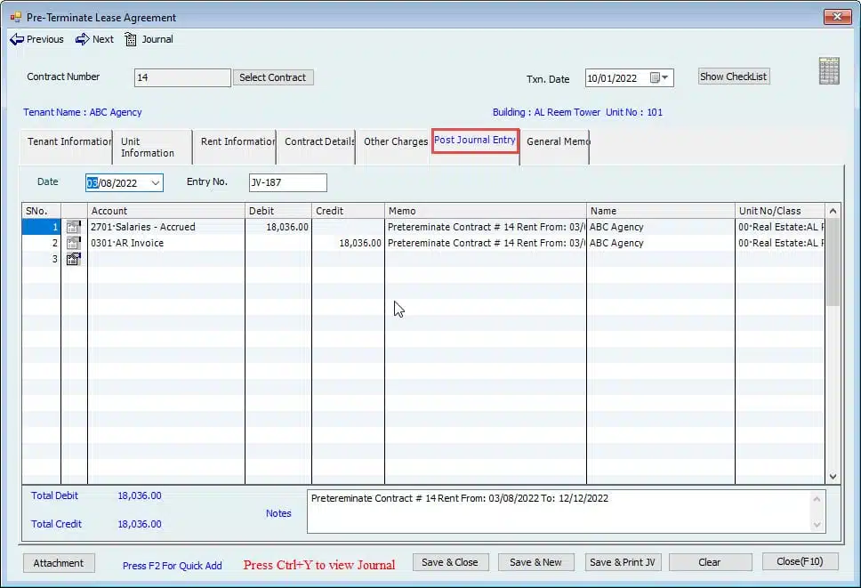Select row number 3 in SNo. column

41,259
